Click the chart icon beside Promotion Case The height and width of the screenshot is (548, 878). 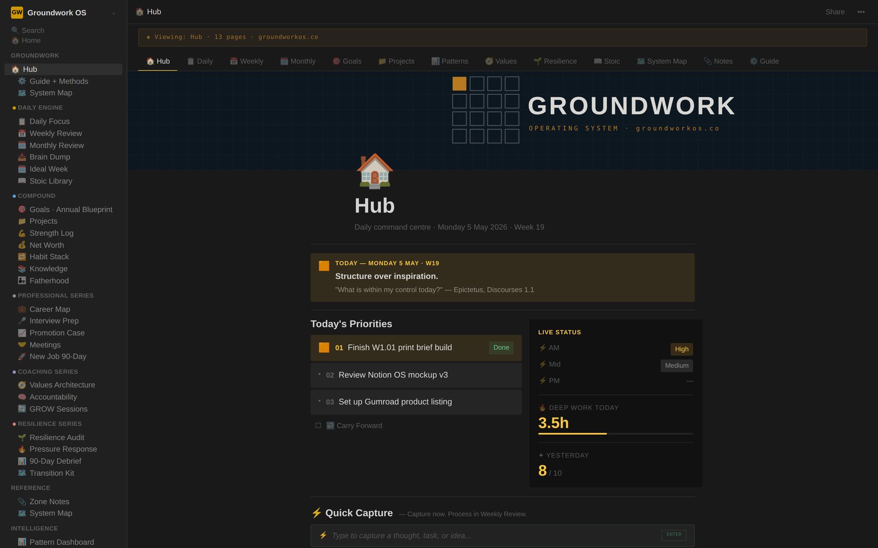[22, 333]
